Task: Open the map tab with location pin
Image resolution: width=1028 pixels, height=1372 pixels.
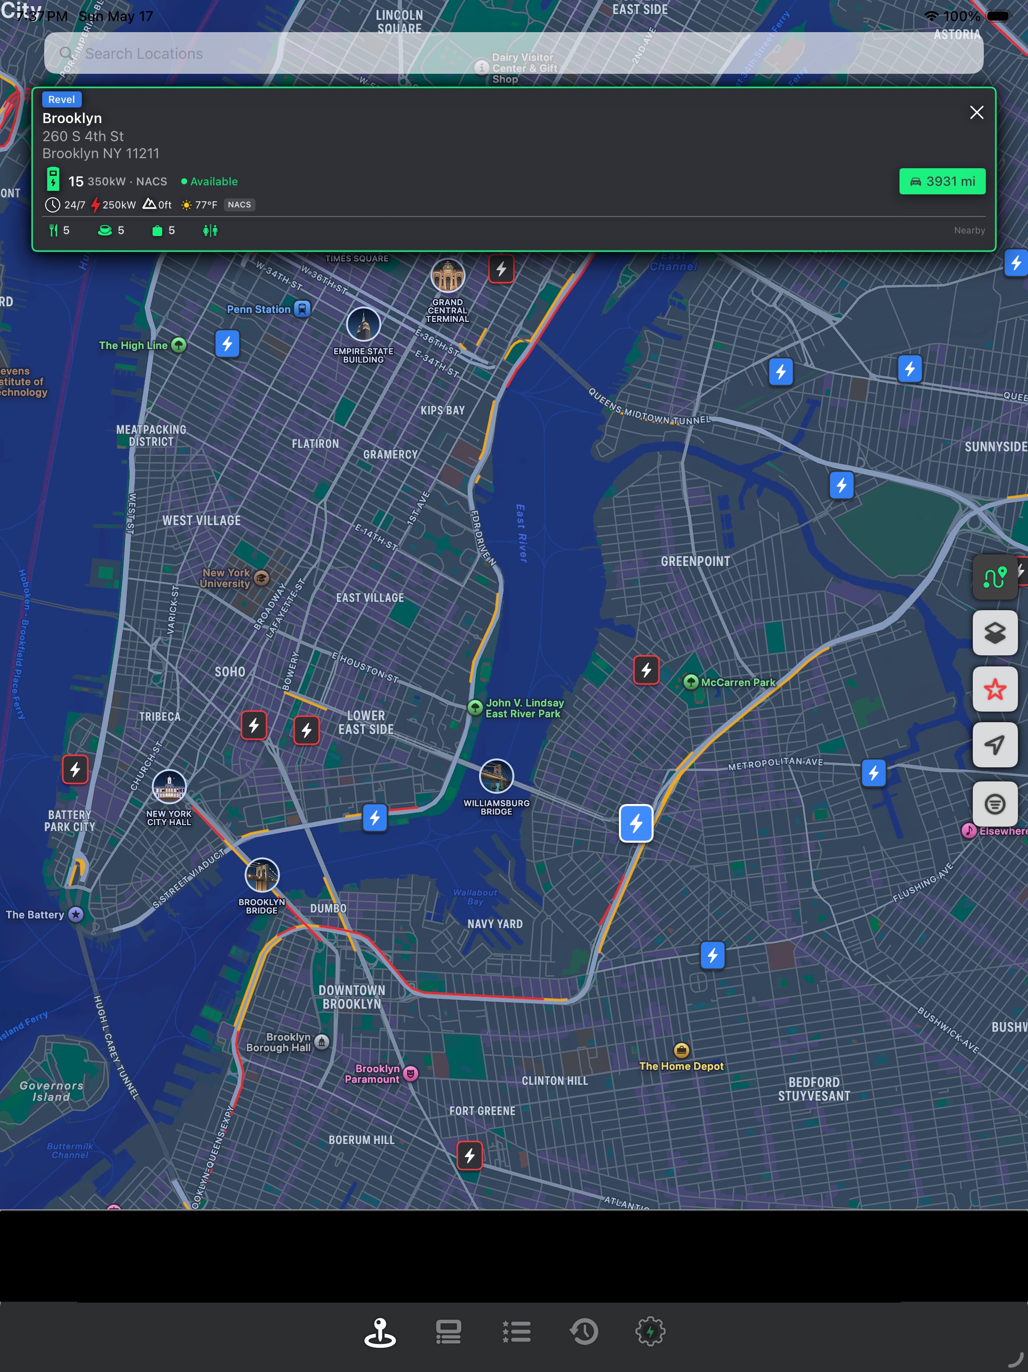Action: point(379,1332)
